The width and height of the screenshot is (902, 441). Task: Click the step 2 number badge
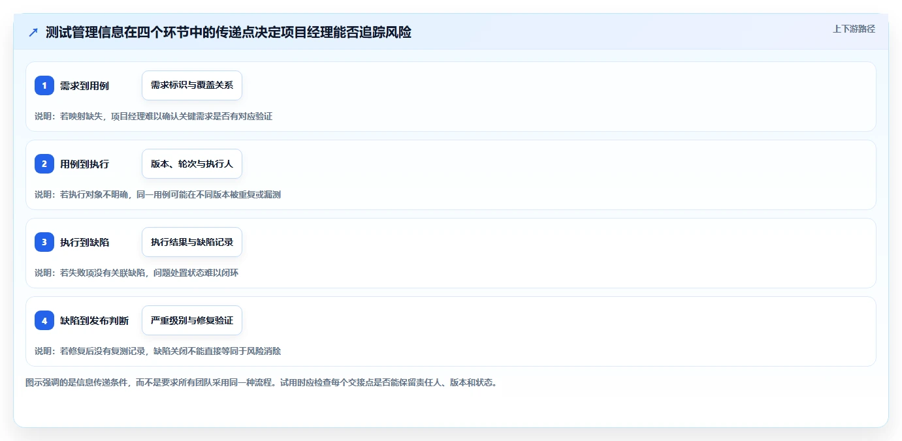coord(44,164)
